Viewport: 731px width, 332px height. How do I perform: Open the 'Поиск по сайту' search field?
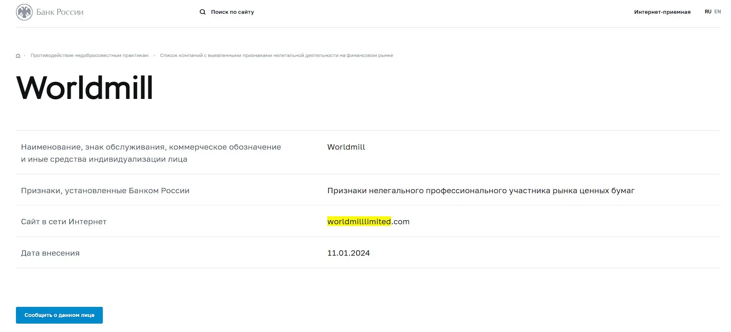[232, 12]
